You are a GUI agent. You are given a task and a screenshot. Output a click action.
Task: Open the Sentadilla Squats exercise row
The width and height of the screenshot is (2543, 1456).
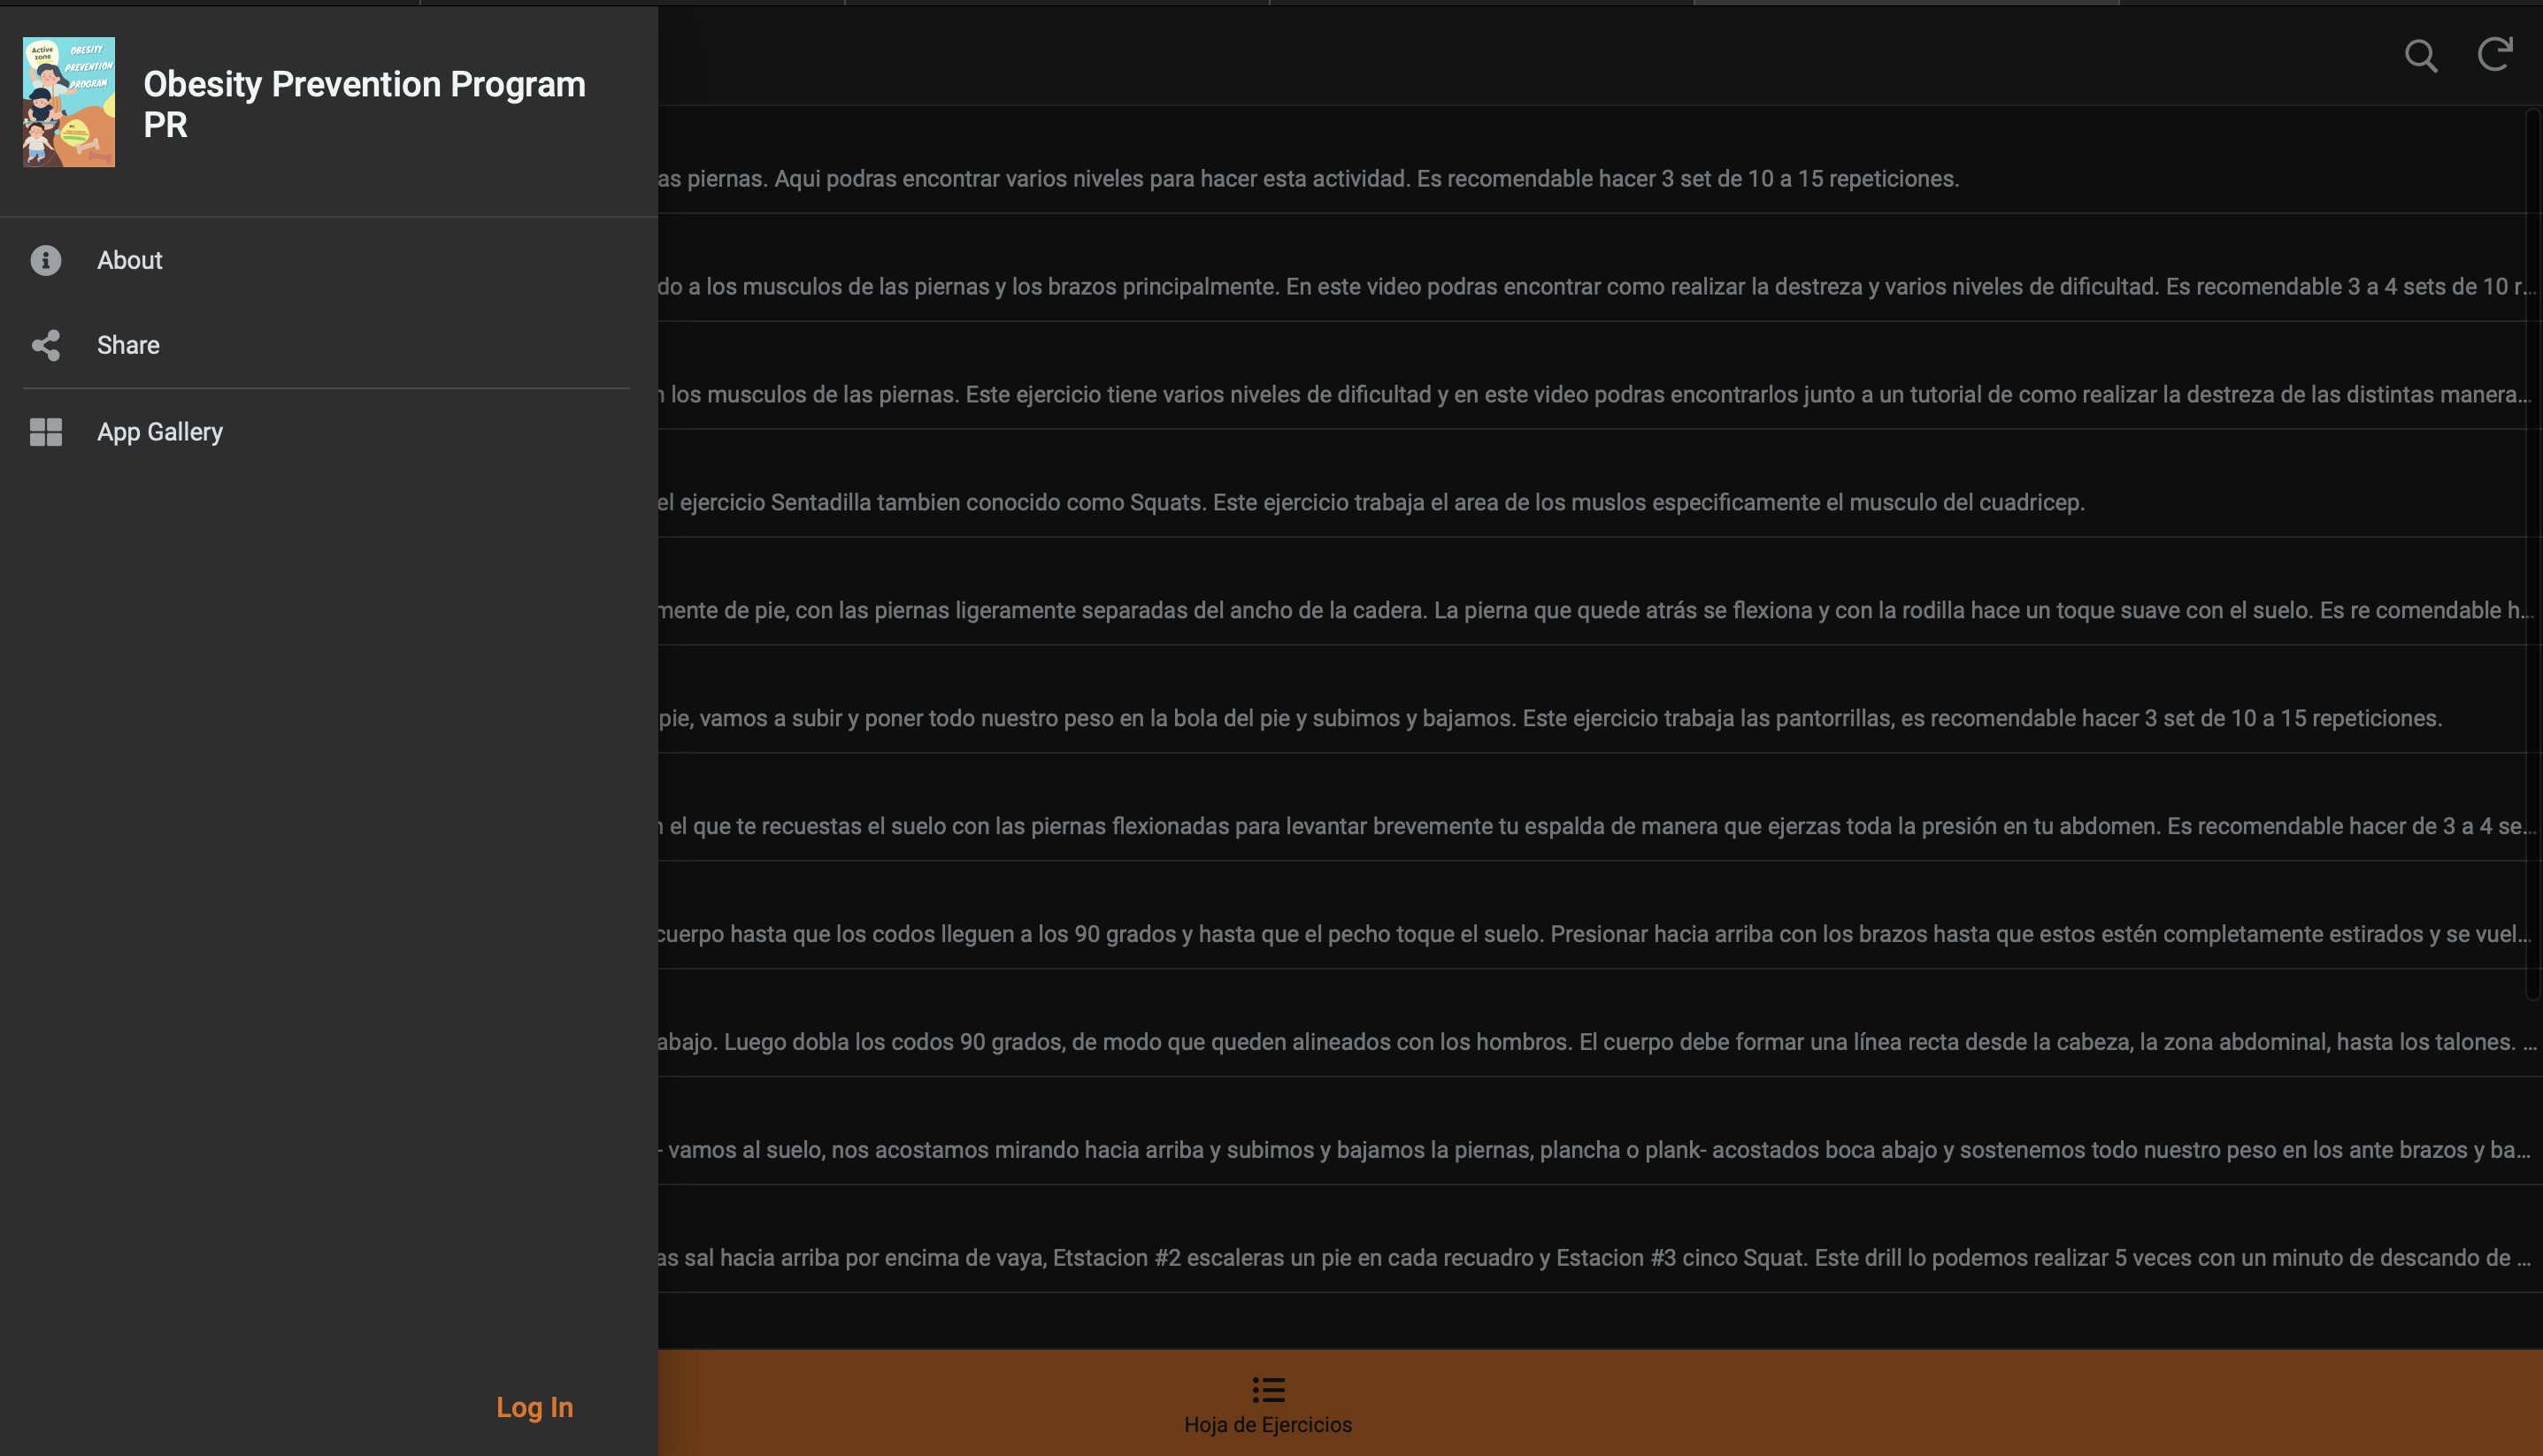1370,502
